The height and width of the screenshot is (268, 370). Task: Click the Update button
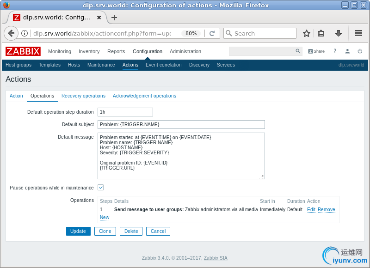[78, 231]
